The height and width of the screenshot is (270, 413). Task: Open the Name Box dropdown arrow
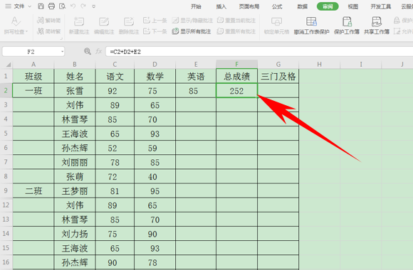click(x=62, y=52)
